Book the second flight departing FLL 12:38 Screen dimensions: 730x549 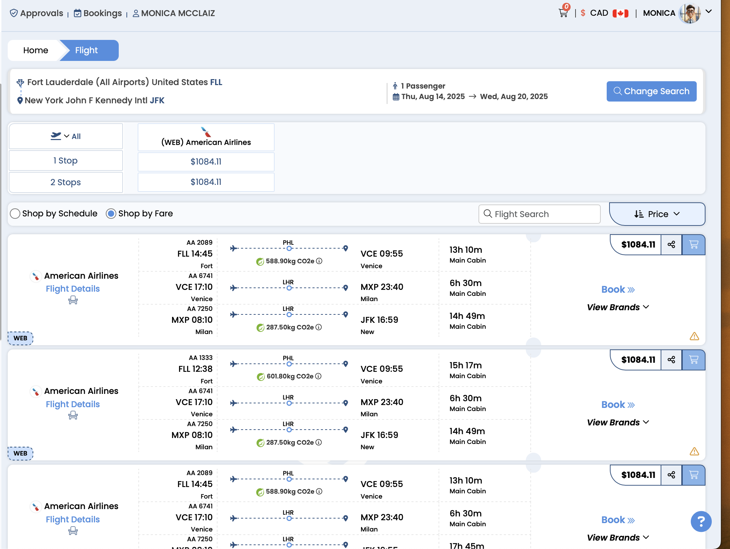(x=618, y=405)
